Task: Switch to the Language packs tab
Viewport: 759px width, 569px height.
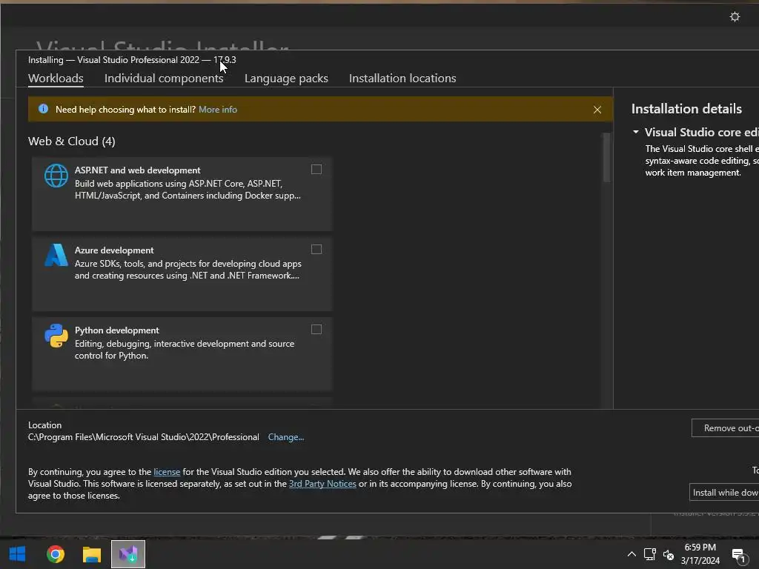Action: click(286, 79)
